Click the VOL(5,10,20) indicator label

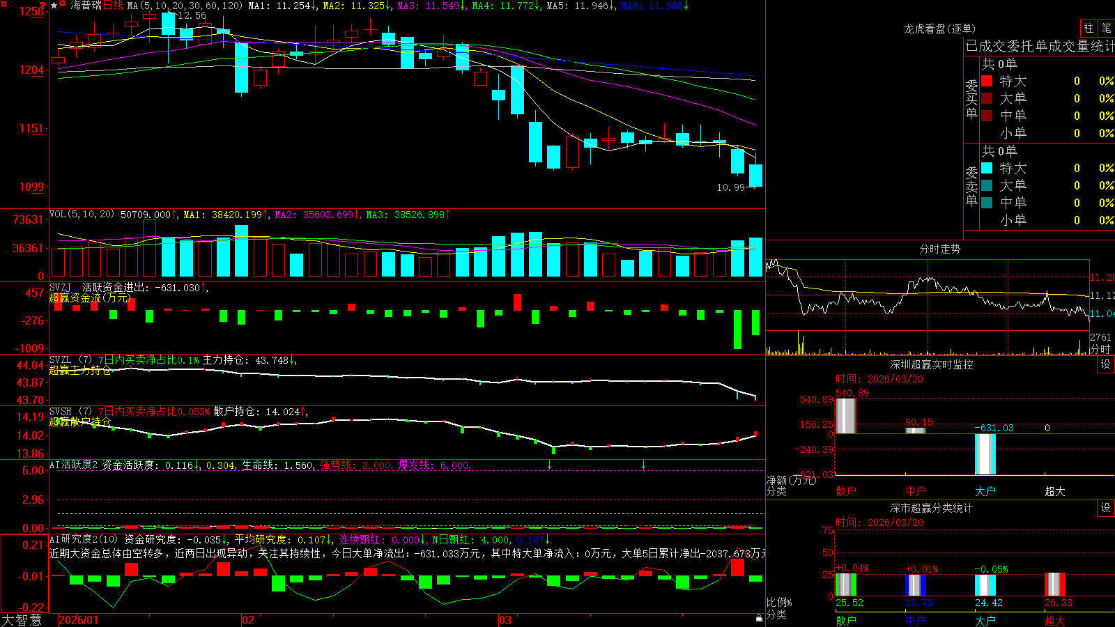click(82, 215)
